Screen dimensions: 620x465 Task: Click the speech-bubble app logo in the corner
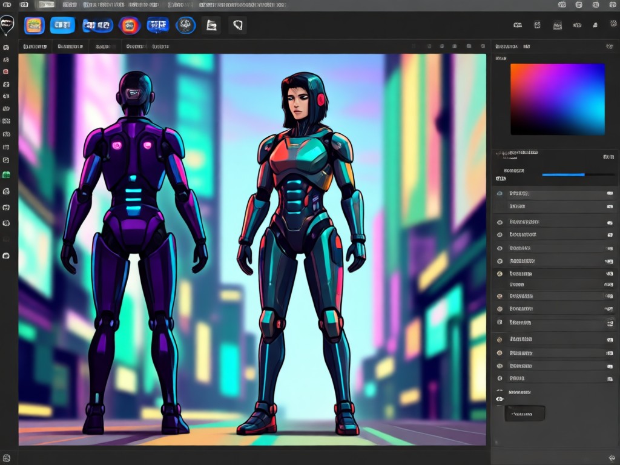[x=7, y=25]
